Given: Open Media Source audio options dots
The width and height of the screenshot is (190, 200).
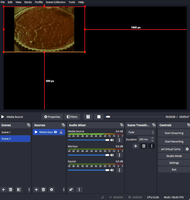Looking at the screenshot, I should (x=119, y=140).
